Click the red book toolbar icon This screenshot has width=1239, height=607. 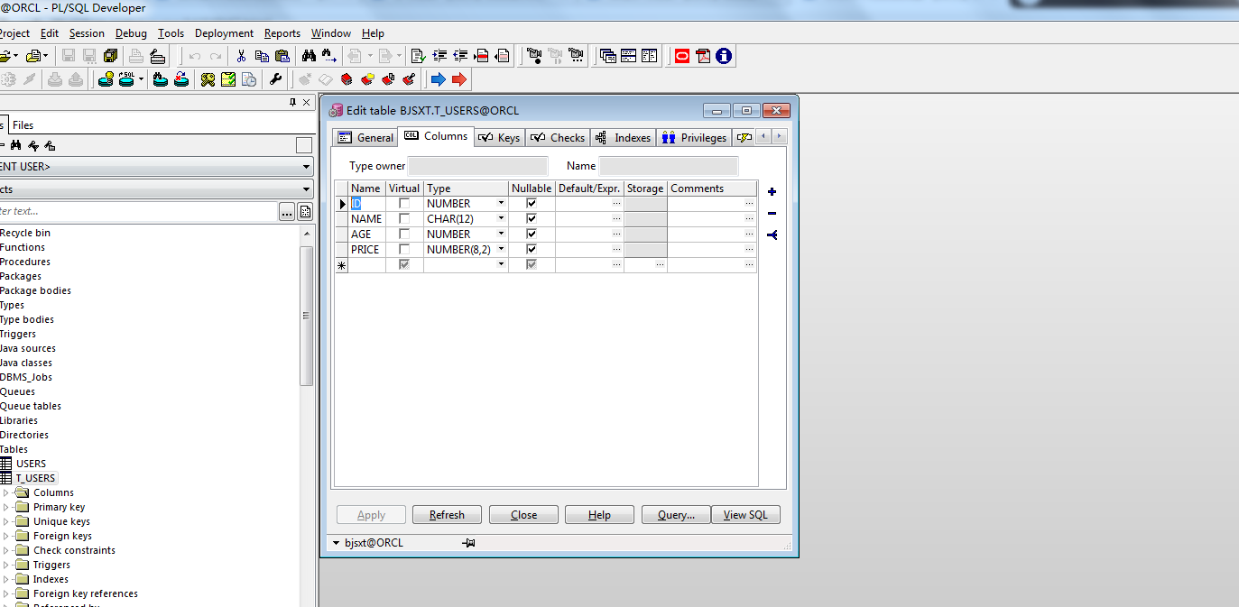347,79
